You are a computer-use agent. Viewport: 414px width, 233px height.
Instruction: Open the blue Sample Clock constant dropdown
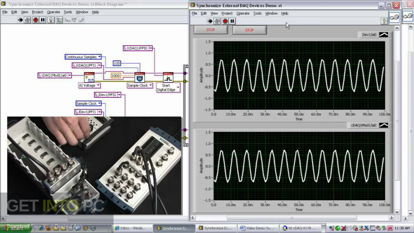tap(99, 104)
